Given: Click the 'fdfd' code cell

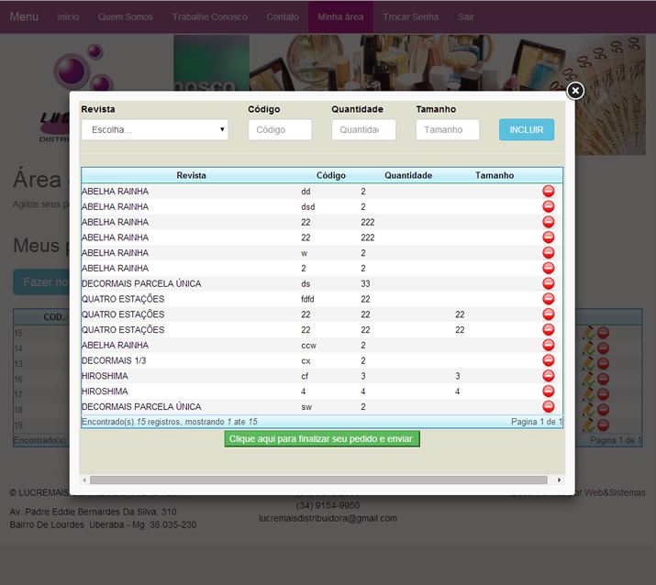Looking at the screenshot, I should (x=307, y=299).
